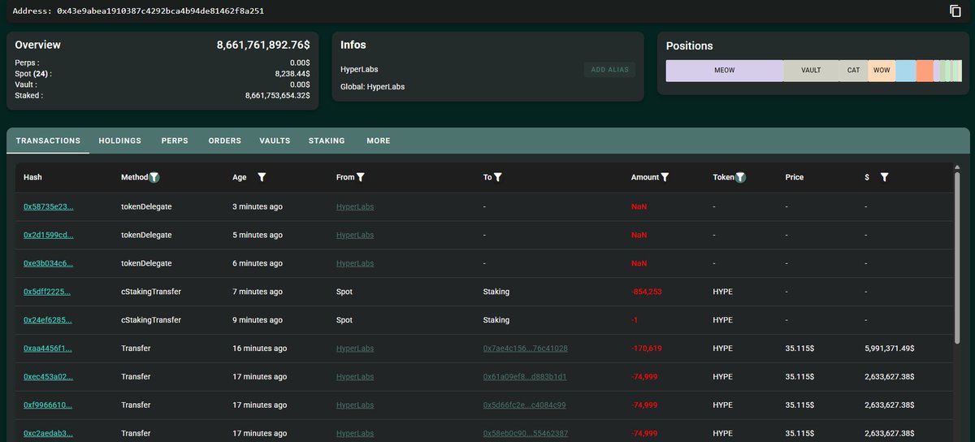Select the VAULT segment in Positions bar
This screenshot has height=442, width=975.
(x=811, y=71)
